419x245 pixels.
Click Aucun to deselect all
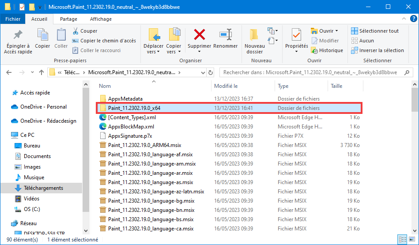coord(362,41)
